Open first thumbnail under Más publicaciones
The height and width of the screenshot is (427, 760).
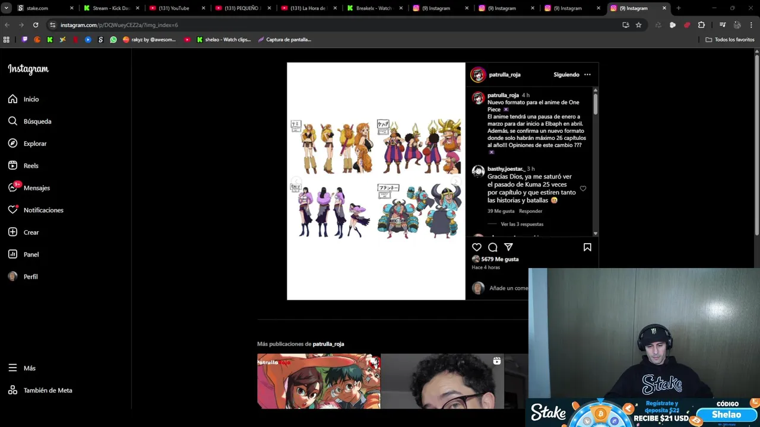(x=319, y=381)
